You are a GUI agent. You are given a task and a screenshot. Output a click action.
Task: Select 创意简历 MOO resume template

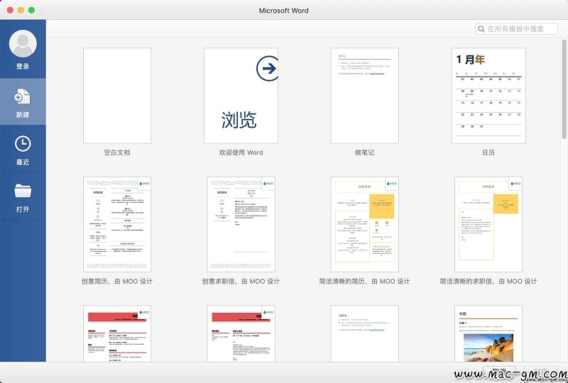tap(117, 224)
